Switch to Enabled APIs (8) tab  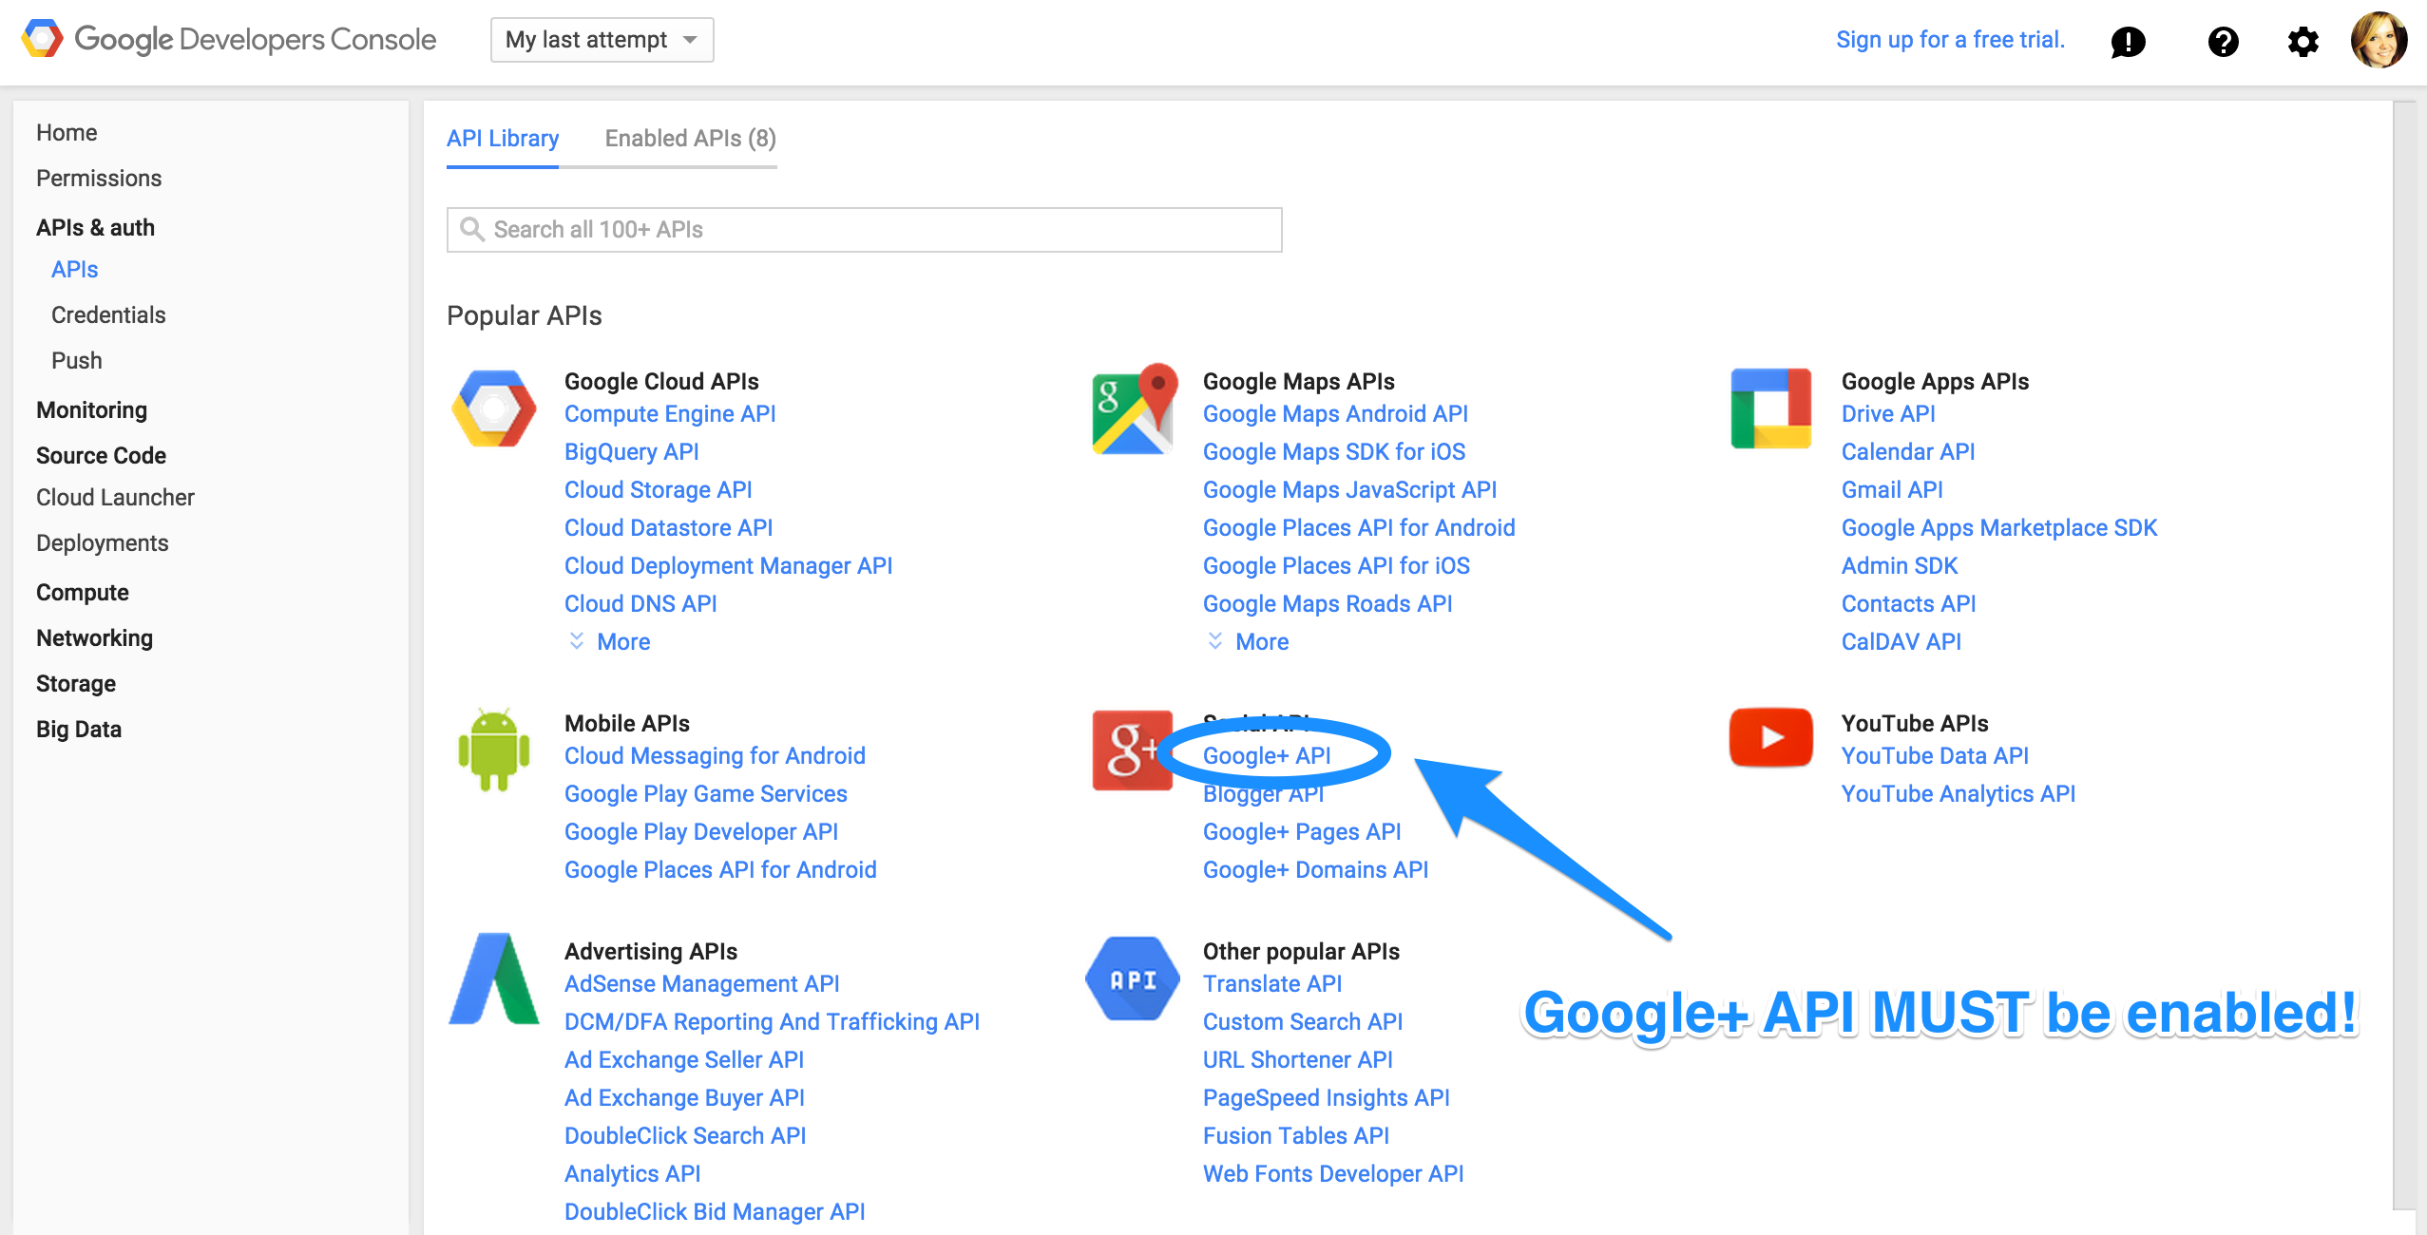(x=691, y=139)
